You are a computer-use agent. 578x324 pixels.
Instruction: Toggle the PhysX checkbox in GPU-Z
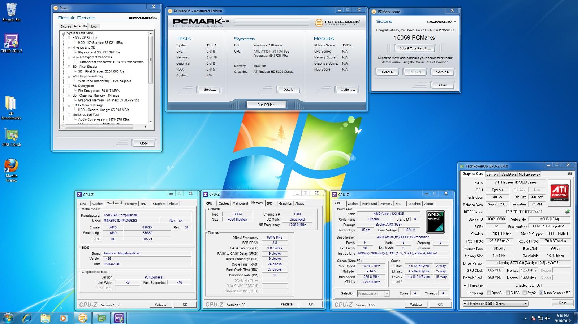[524, 293]
